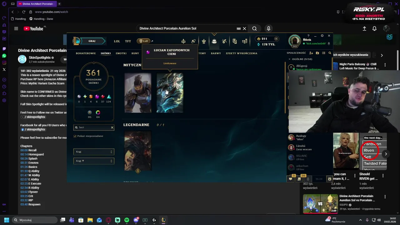Click the YouTube notifications bell

coord(374,28)
